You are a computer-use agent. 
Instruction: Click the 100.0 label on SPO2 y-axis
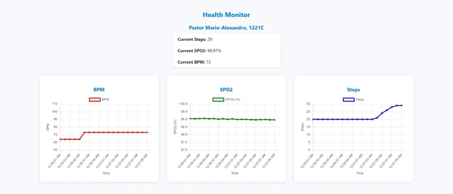183,104
